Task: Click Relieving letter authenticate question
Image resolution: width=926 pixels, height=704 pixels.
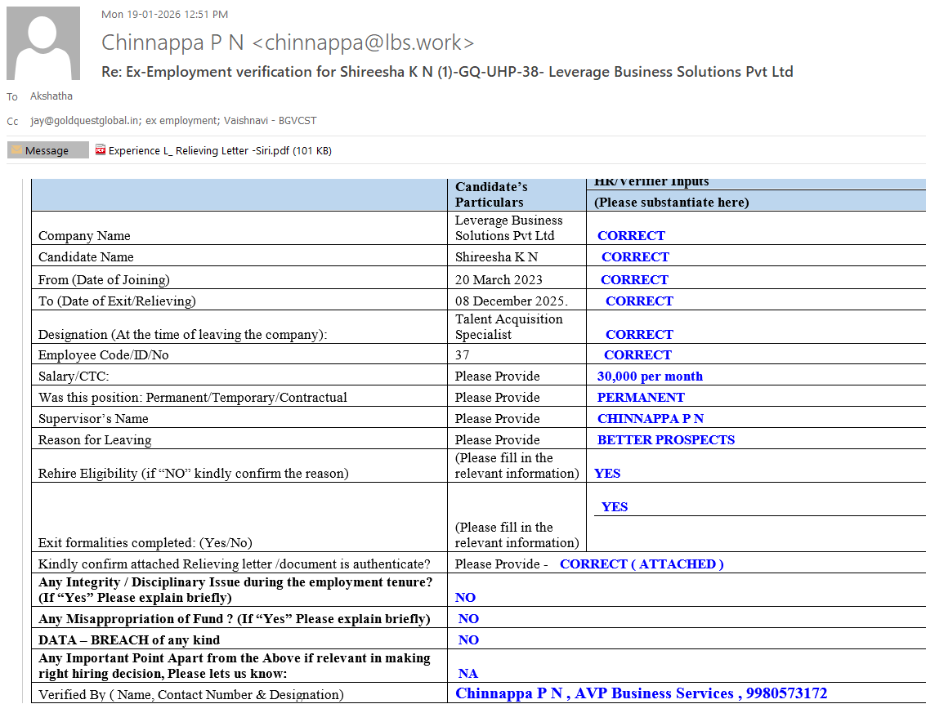Action: tap(234, 564)
